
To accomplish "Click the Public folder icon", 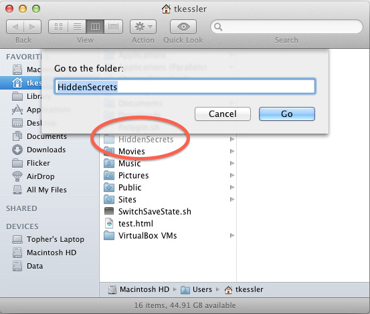I will 109,187.
